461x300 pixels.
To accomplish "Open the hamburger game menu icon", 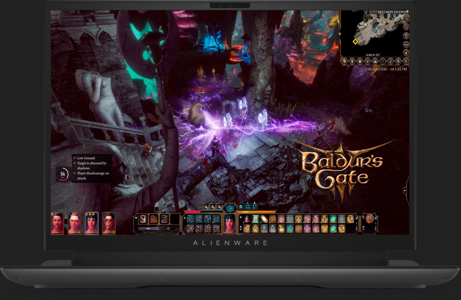I will pyautogui.click(x=406, y=61).
